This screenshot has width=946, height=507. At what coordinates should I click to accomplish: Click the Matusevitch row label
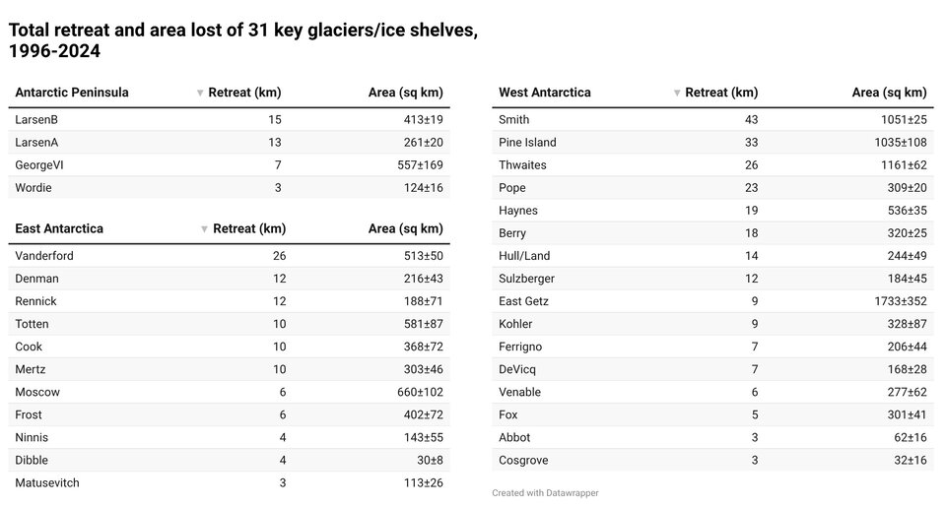click(47, 483)
